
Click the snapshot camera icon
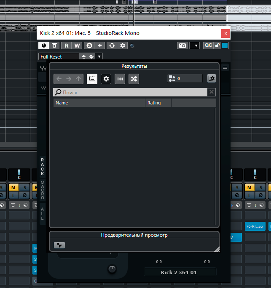(x=182, y=45)
